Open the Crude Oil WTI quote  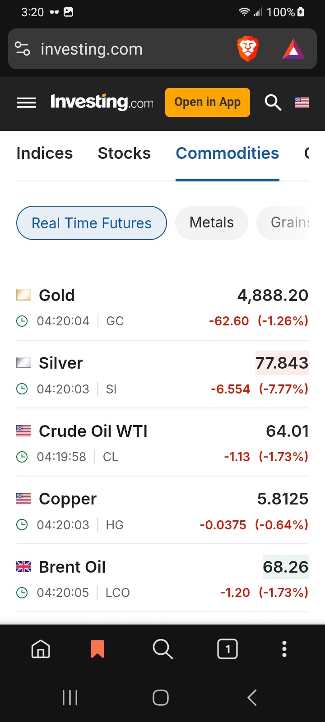pos(93,431)
